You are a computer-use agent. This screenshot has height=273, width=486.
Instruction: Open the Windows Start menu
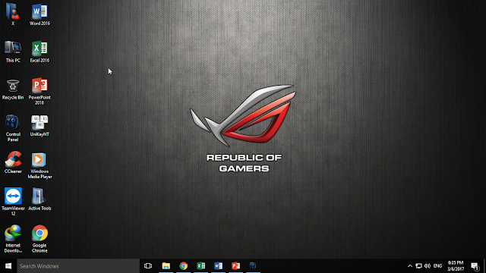pyautogui.click(x=8, y=266)
